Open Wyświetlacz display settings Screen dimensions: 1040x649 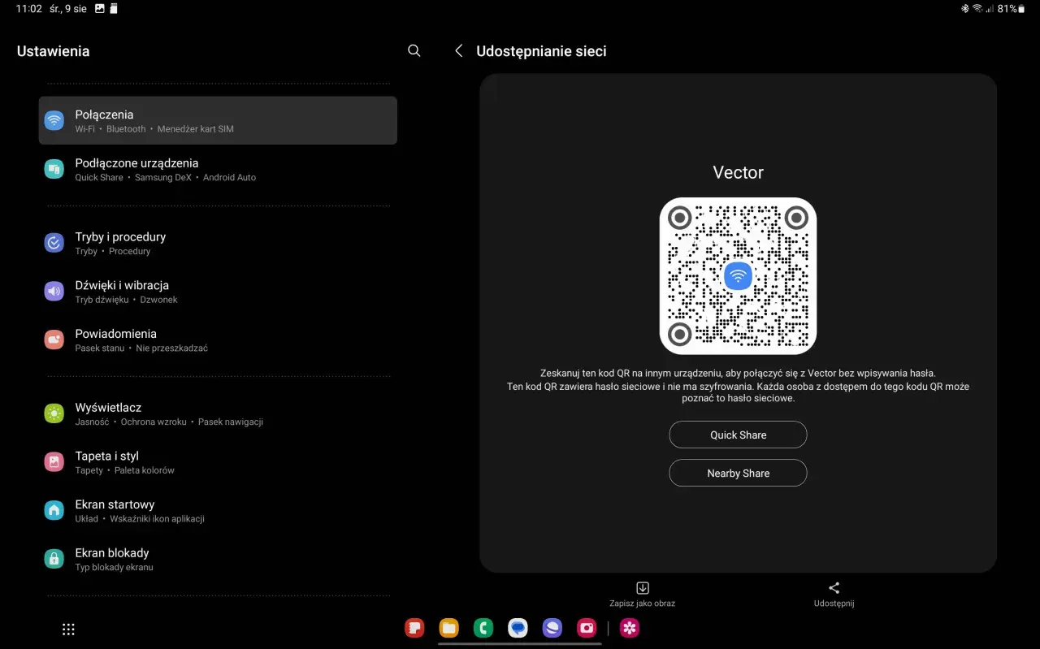[x=218, y=413]
